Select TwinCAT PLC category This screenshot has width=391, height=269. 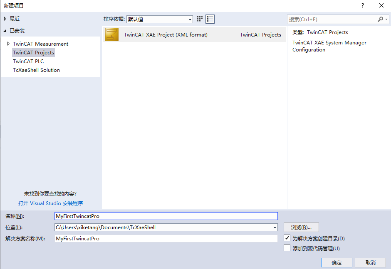(x=28, y=61)
